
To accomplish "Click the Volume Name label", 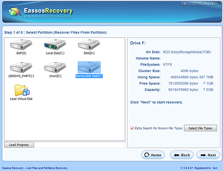I will 148,58.
